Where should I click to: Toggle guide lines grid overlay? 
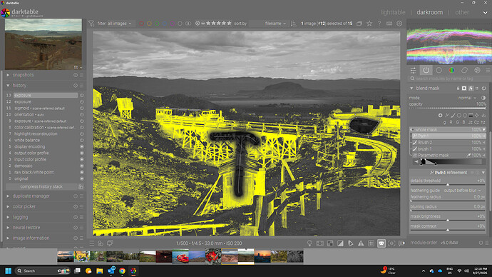(371, 243)
